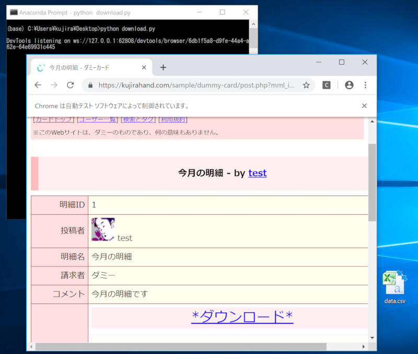Click the page reload icon

point(70,85)
